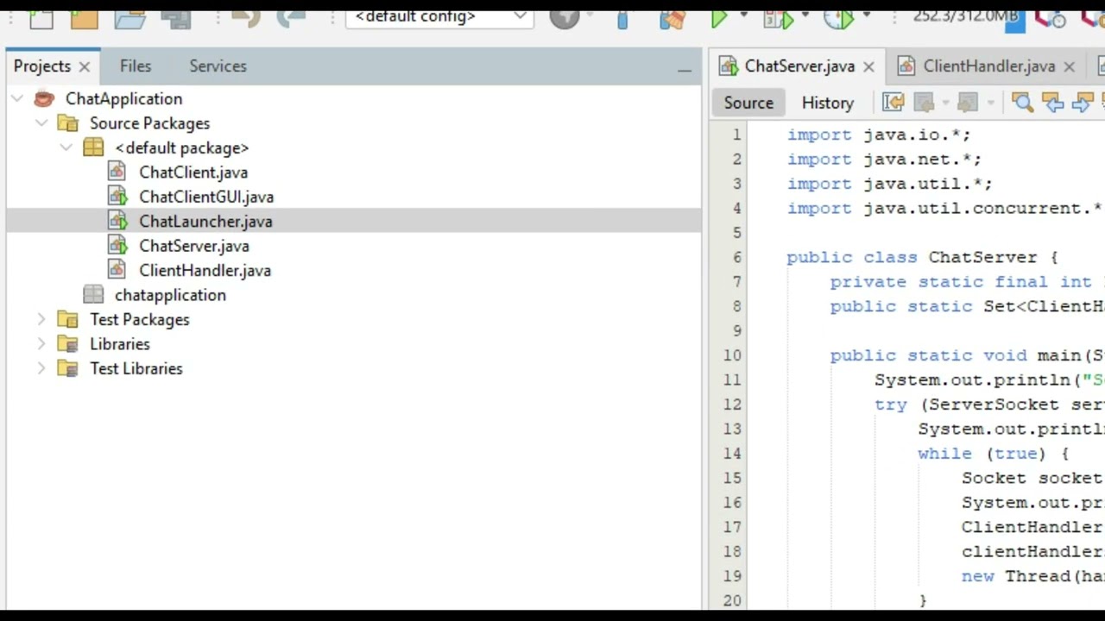The width and height of the screenshot is (1105, 621).
Task: Expand the Test Packages node
Action: [41, 319]
